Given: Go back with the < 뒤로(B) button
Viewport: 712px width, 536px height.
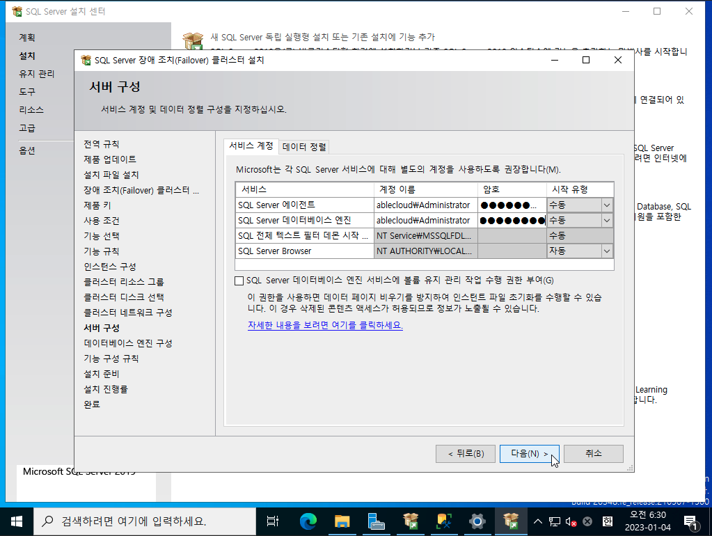Looking at the screenshot, I should 466,454.
